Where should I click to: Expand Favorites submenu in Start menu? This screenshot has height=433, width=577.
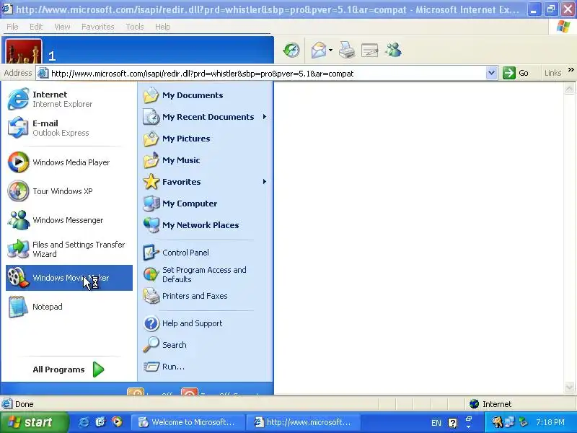click(x=265, y=182)
